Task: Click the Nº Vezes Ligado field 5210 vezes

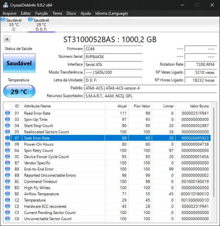Action: point(200,72)
